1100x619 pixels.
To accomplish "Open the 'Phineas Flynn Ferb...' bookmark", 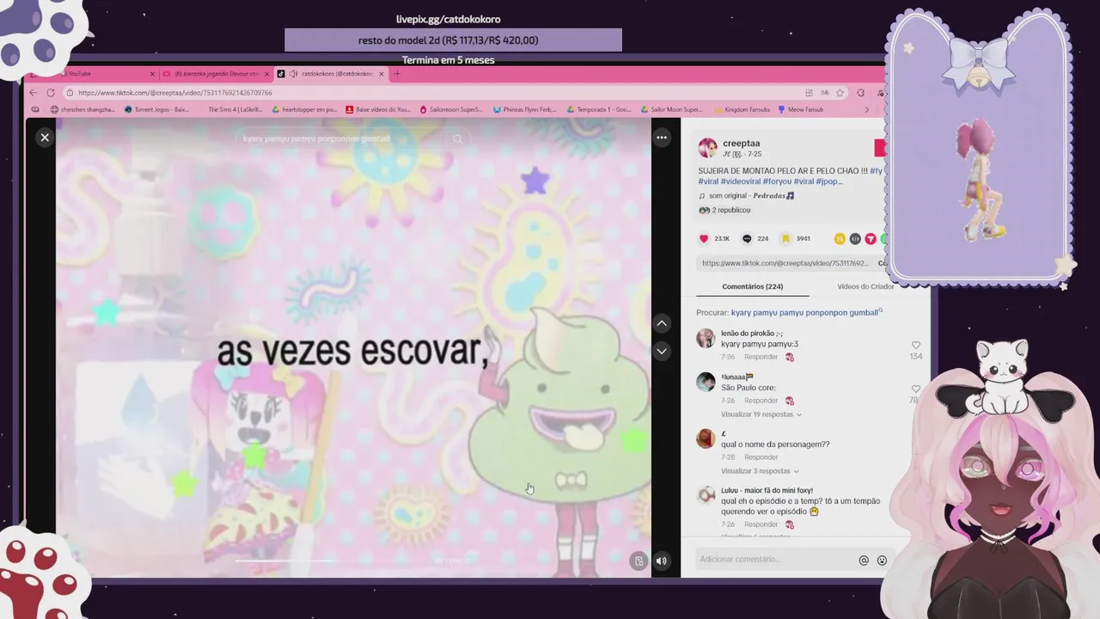I will [x=525, y=110].
